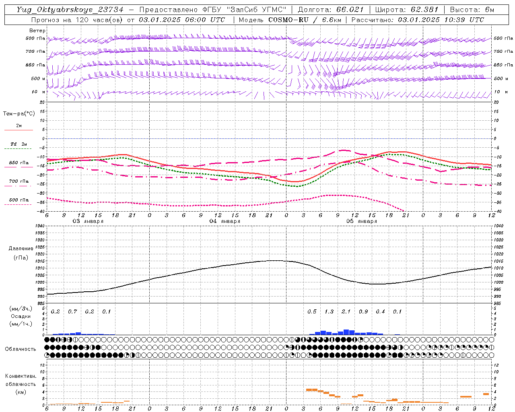This screenshot has width=515, height=412.
Task: Click the Ветер wind panel label
Action: 37,31
